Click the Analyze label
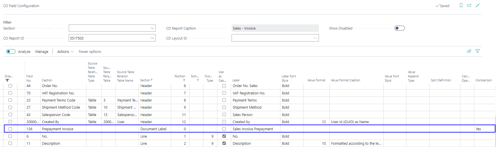Screen dimensions: 496x147 (x=24, y=51)
